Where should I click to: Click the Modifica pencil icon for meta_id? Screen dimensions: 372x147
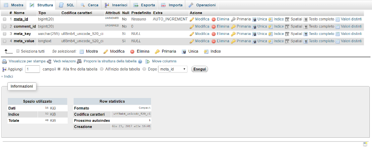pos(192,19)
